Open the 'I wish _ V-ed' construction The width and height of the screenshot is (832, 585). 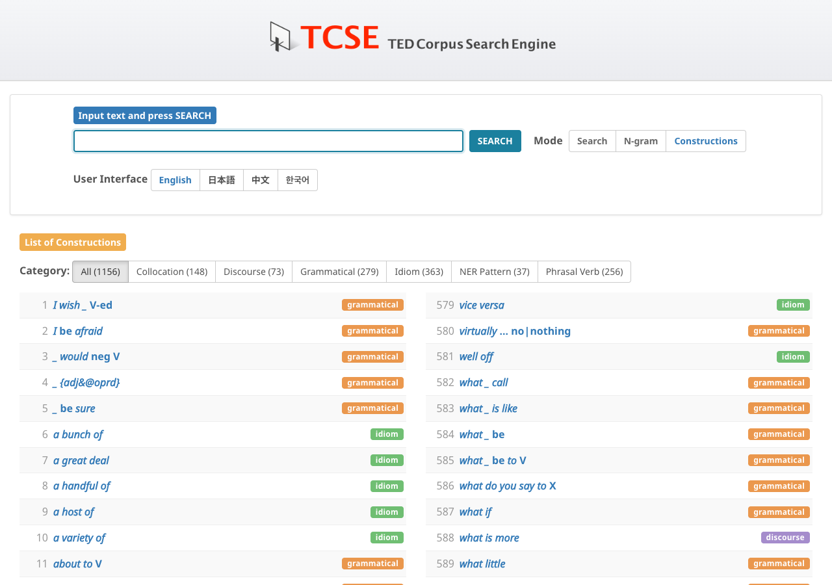coord(83,305)
